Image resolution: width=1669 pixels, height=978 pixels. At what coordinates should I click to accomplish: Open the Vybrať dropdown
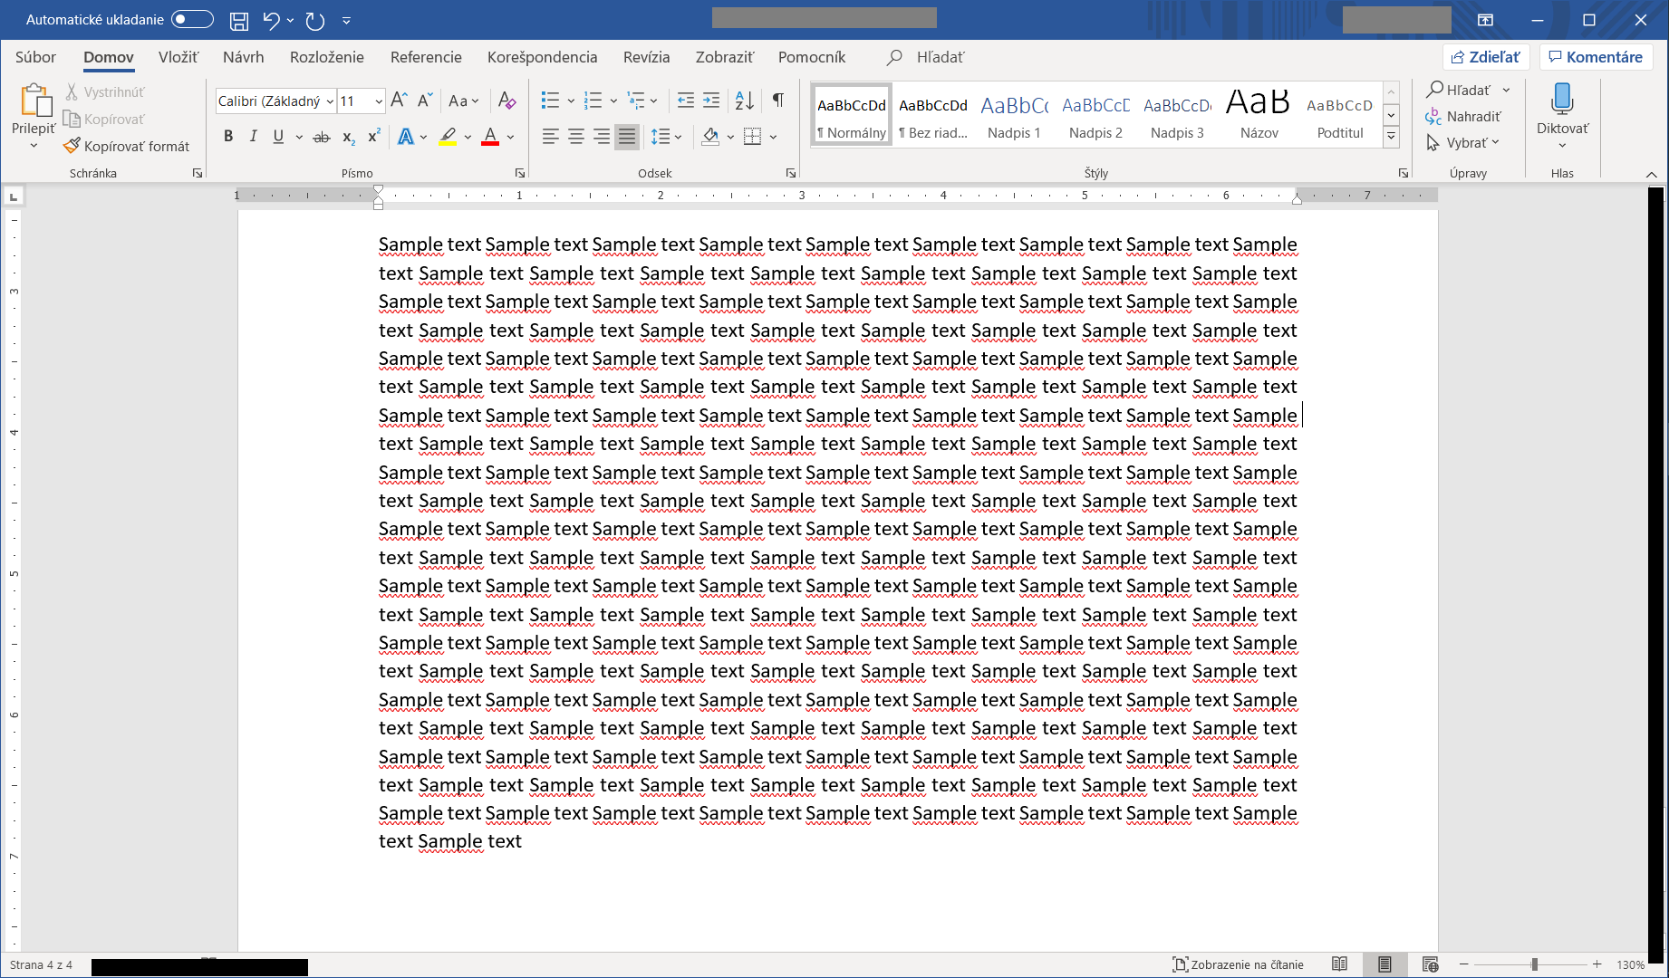(x=1463, y=143)
